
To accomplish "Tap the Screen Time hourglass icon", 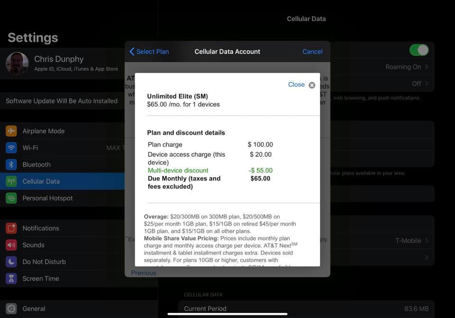I will [11, 279].
